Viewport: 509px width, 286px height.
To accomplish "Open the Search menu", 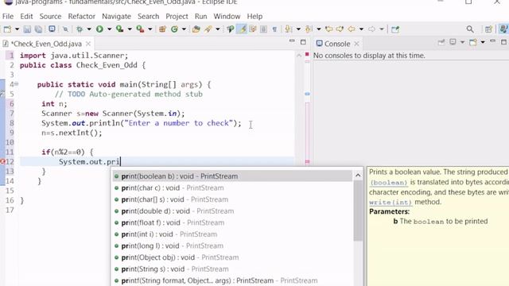I will pyautogui.click(x=149, y=16).
